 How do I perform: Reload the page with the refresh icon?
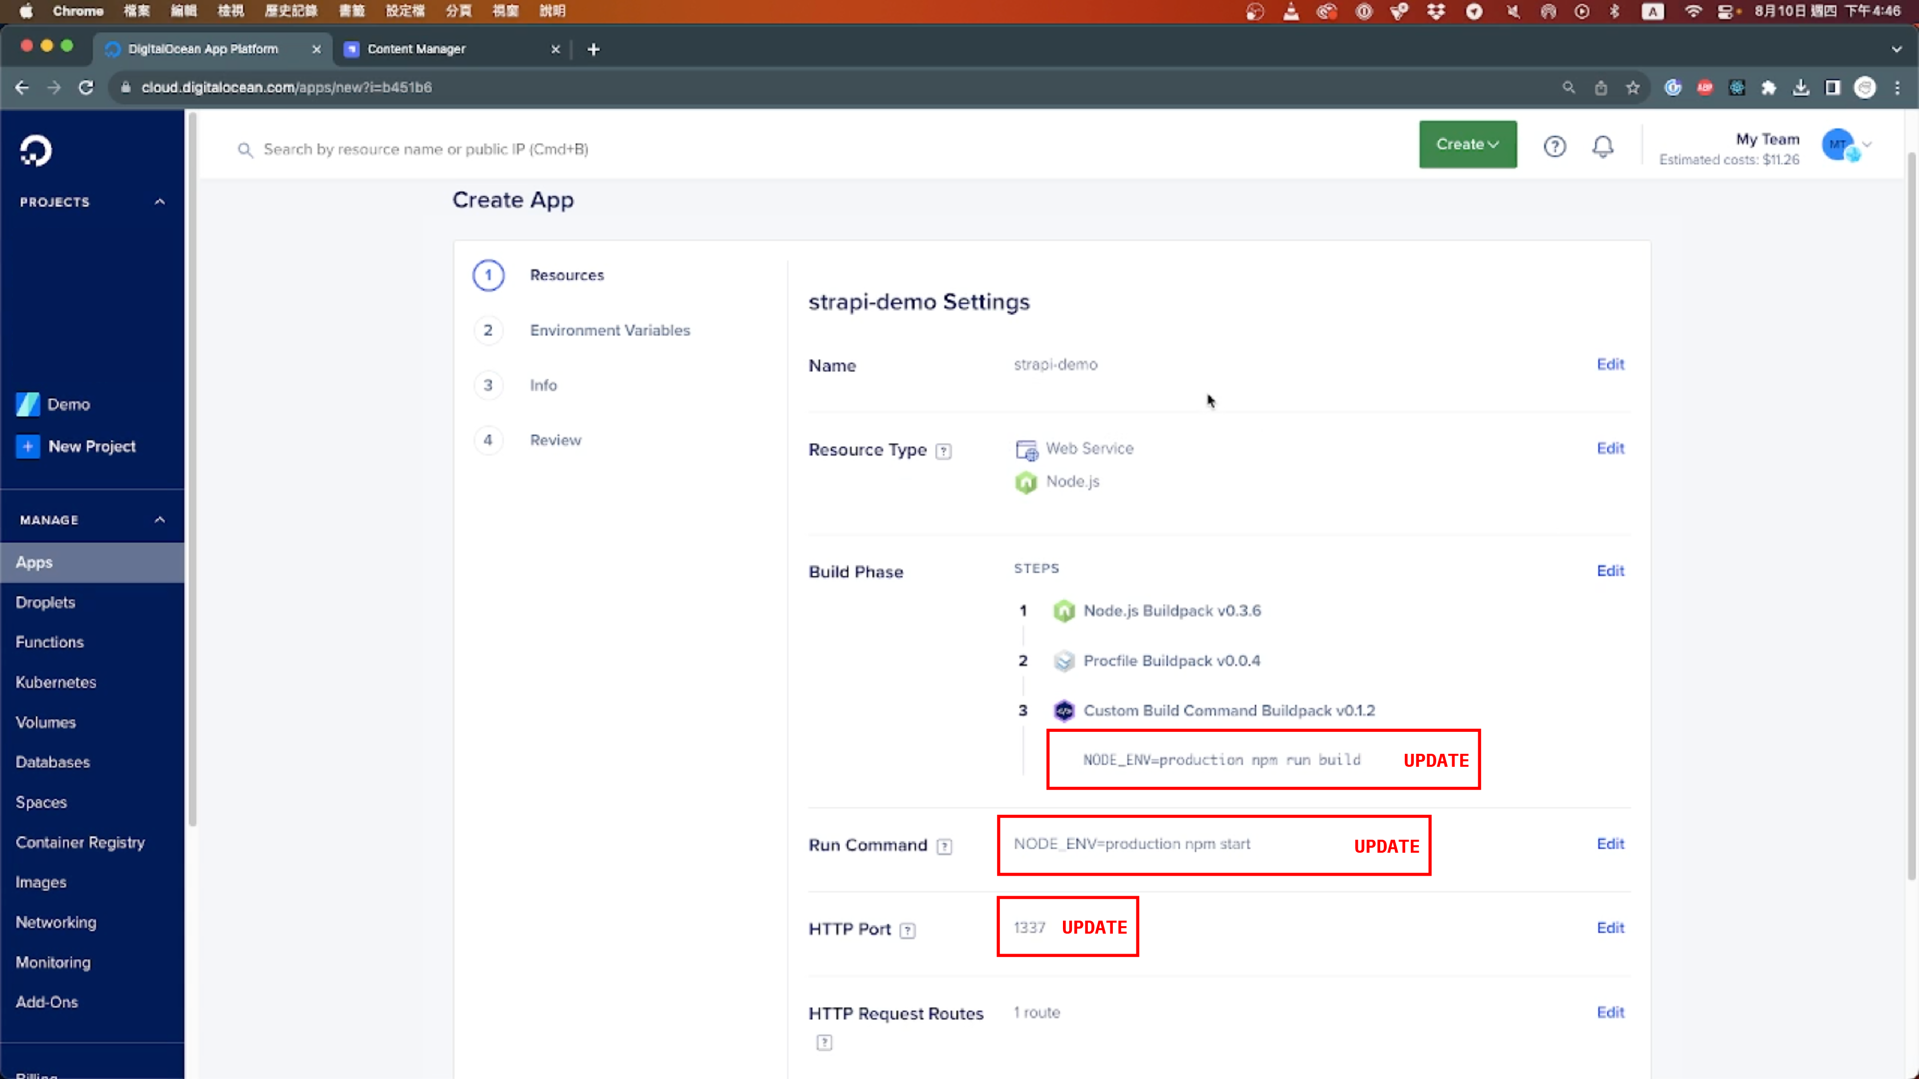[86, 88]
